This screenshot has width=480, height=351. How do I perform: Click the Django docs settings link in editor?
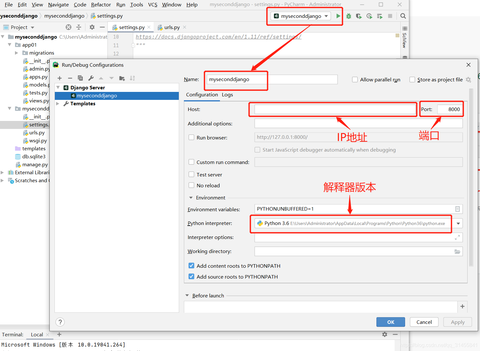coord(219,37)
